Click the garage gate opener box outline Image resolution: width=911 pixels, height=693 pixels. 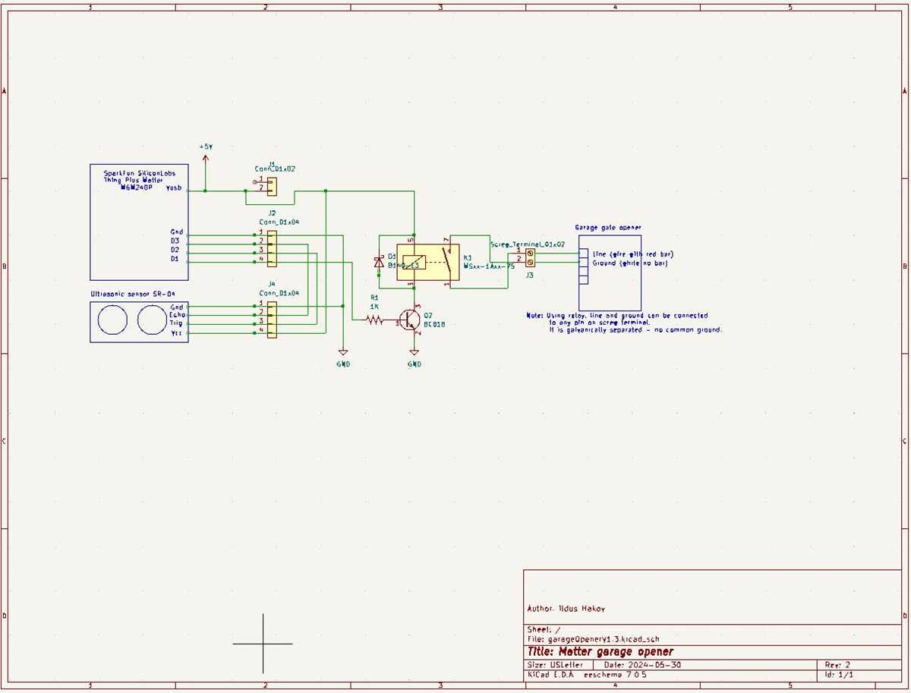point(610,272)
